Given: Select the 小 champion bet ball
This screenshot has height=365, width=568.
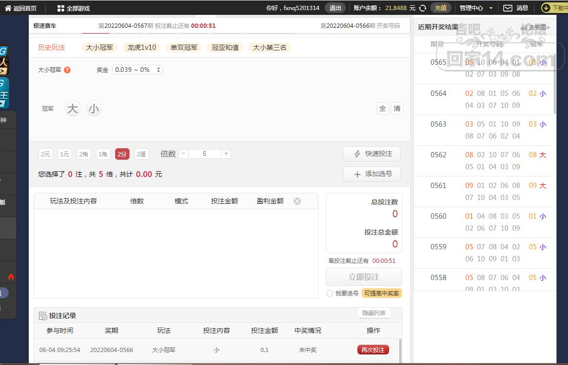Looking at the screenshot, I should (94, 109).
